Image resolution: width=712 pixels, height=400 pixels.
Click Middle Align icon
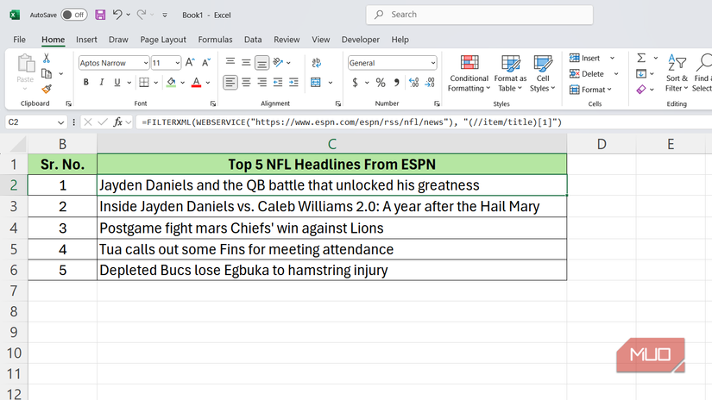click(246, 62)
